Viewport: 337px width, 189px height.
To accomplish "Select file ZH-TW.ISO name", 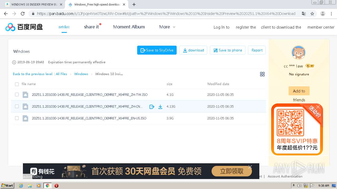I will tap(90, 95).
